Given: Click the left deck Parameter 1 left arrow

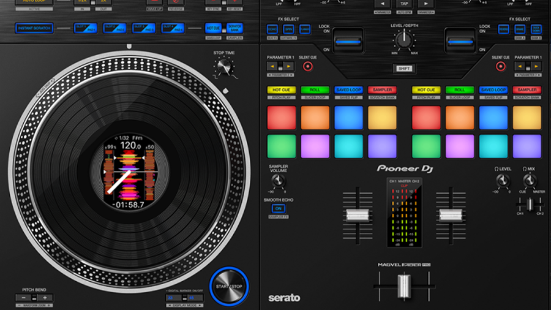Looking at the screenshot, I should (x=272, y=66).
